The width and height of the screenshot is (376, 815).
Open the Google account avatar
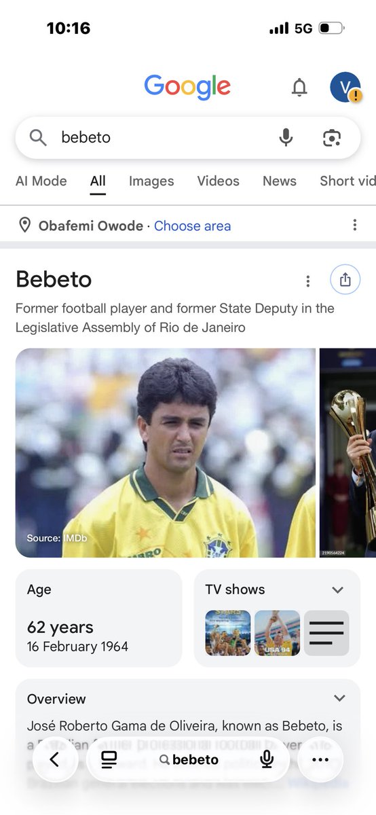click(345, 87)
